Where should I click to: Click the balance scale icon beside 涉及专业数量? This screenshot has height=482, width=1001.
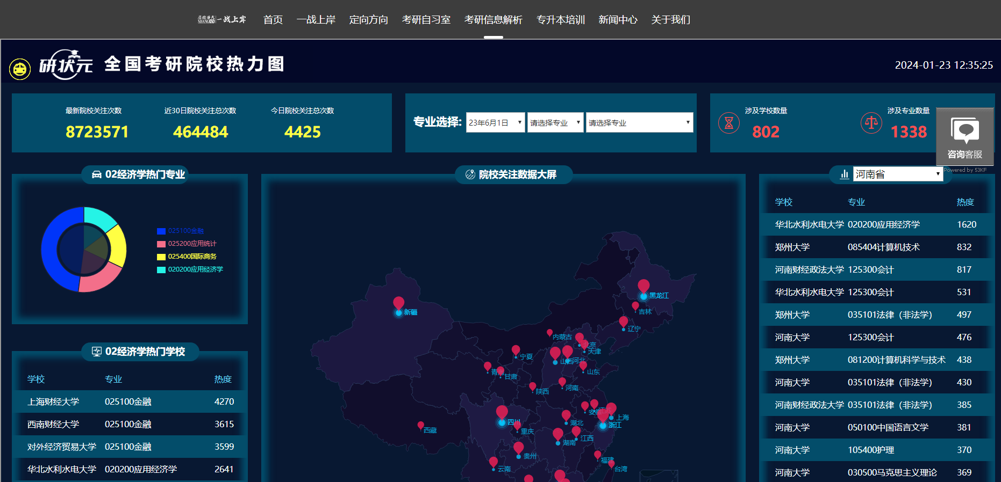click(871, 123)
